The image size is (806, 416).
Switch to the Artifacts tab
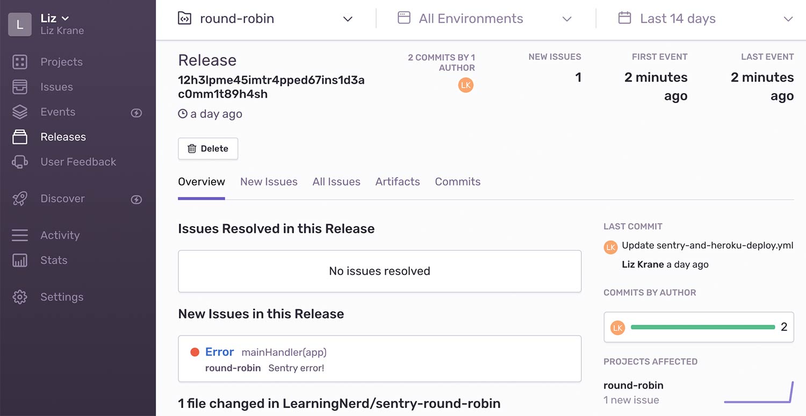click(398, 181)
